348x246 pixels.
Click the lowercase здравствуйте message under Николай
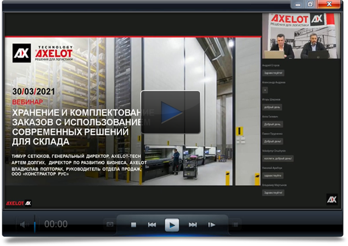pyautogui.click(x=273, y=175)
